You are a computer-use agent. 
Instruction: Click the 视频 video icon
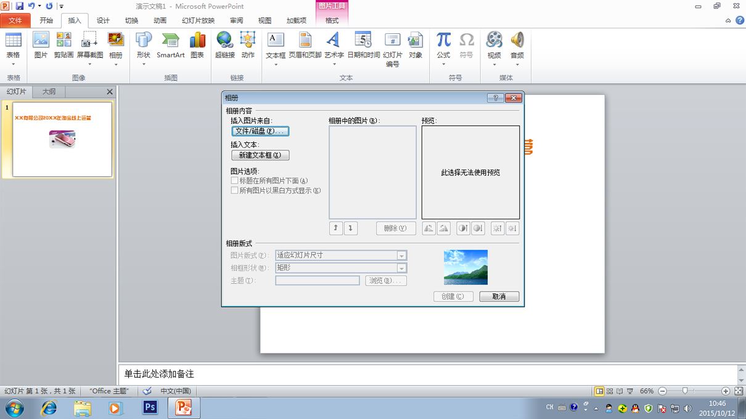(494, 41)
